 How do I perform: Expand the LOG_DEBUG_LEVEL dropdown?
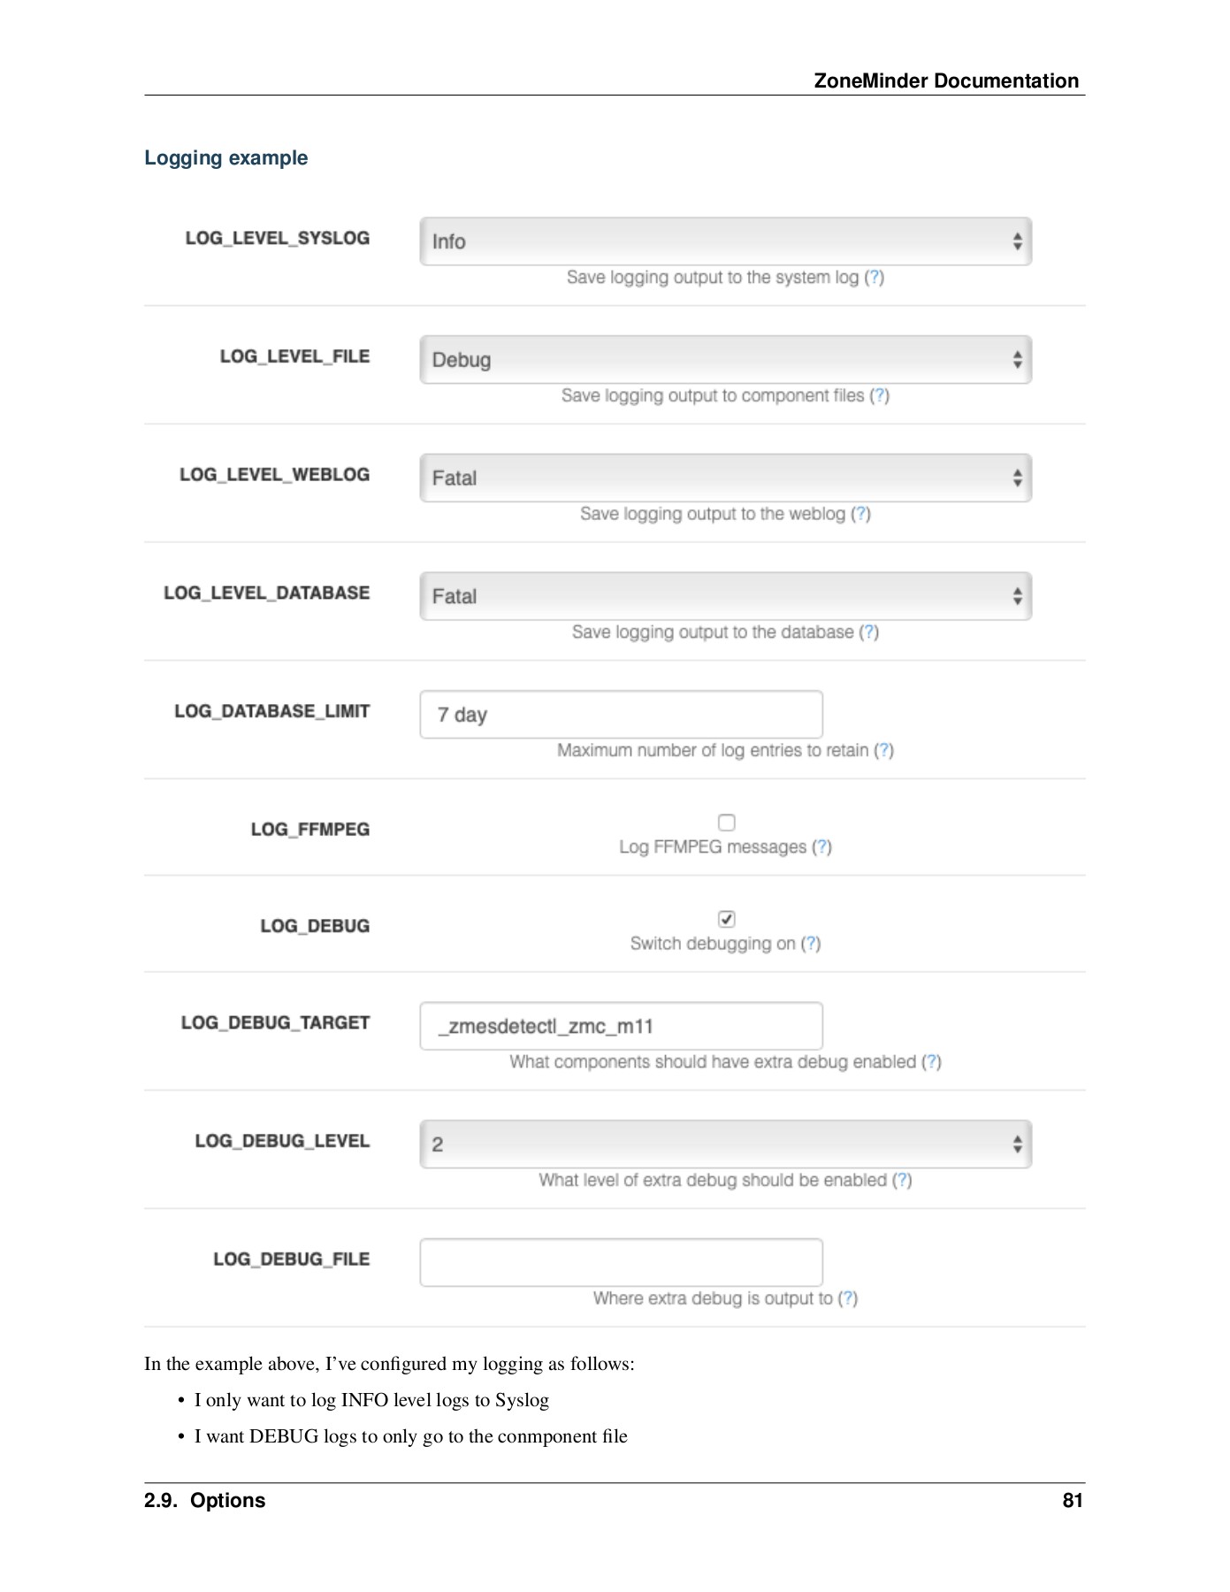point(725,1144)
